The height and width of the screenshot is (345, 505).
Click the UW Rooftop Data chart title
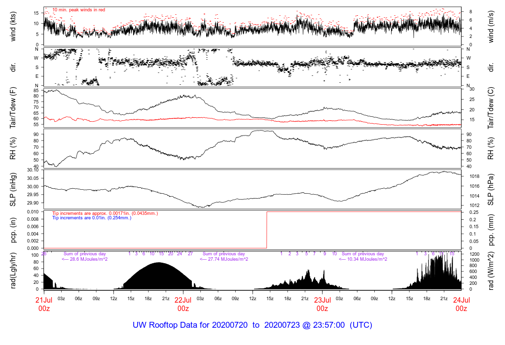(252, 325)
